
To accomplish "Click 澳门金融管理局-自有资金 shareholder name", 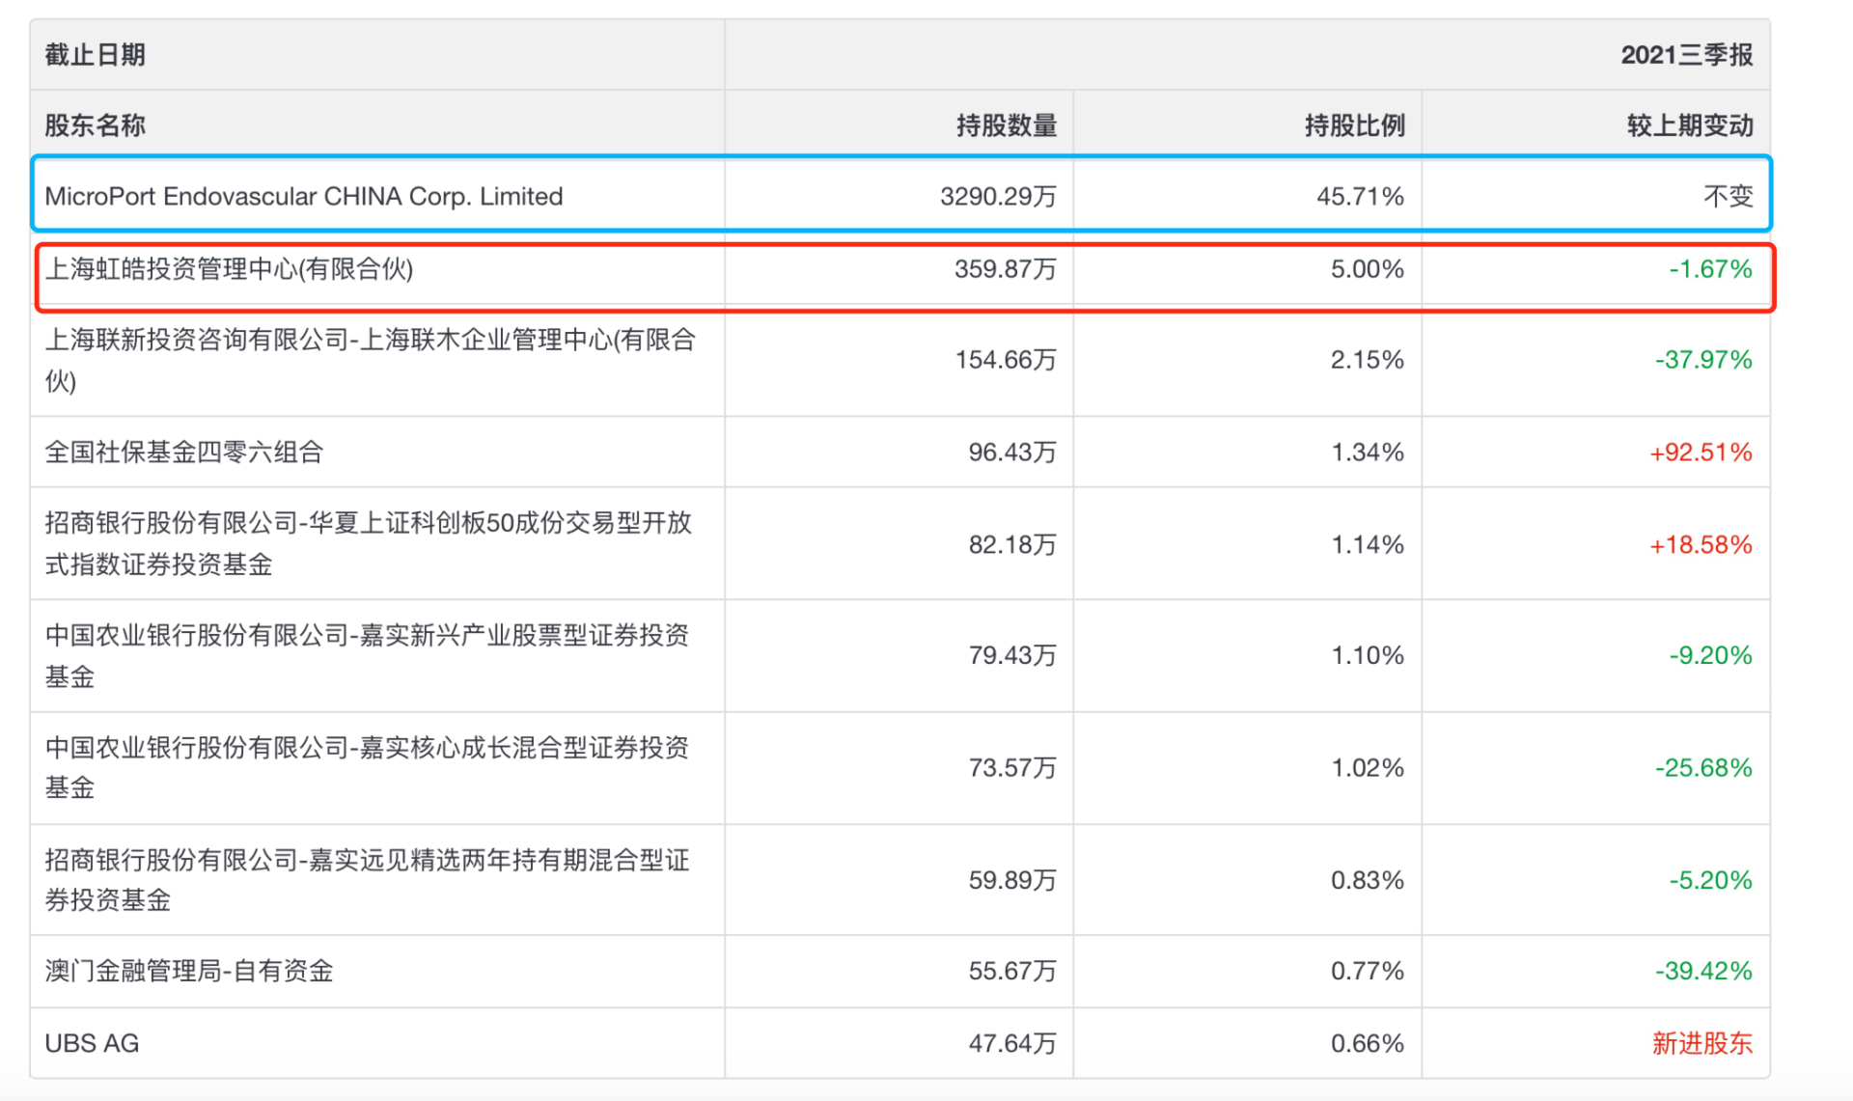I will click(x=189, y=971).
